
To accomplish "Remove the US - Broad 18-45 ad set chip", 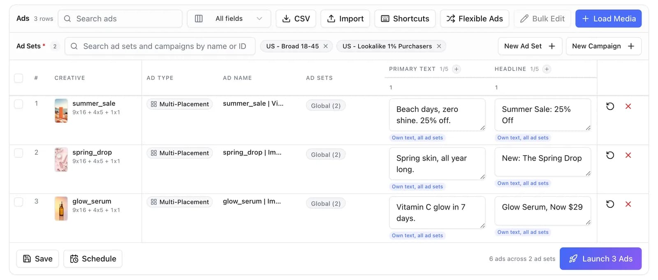I will [326, 46].
